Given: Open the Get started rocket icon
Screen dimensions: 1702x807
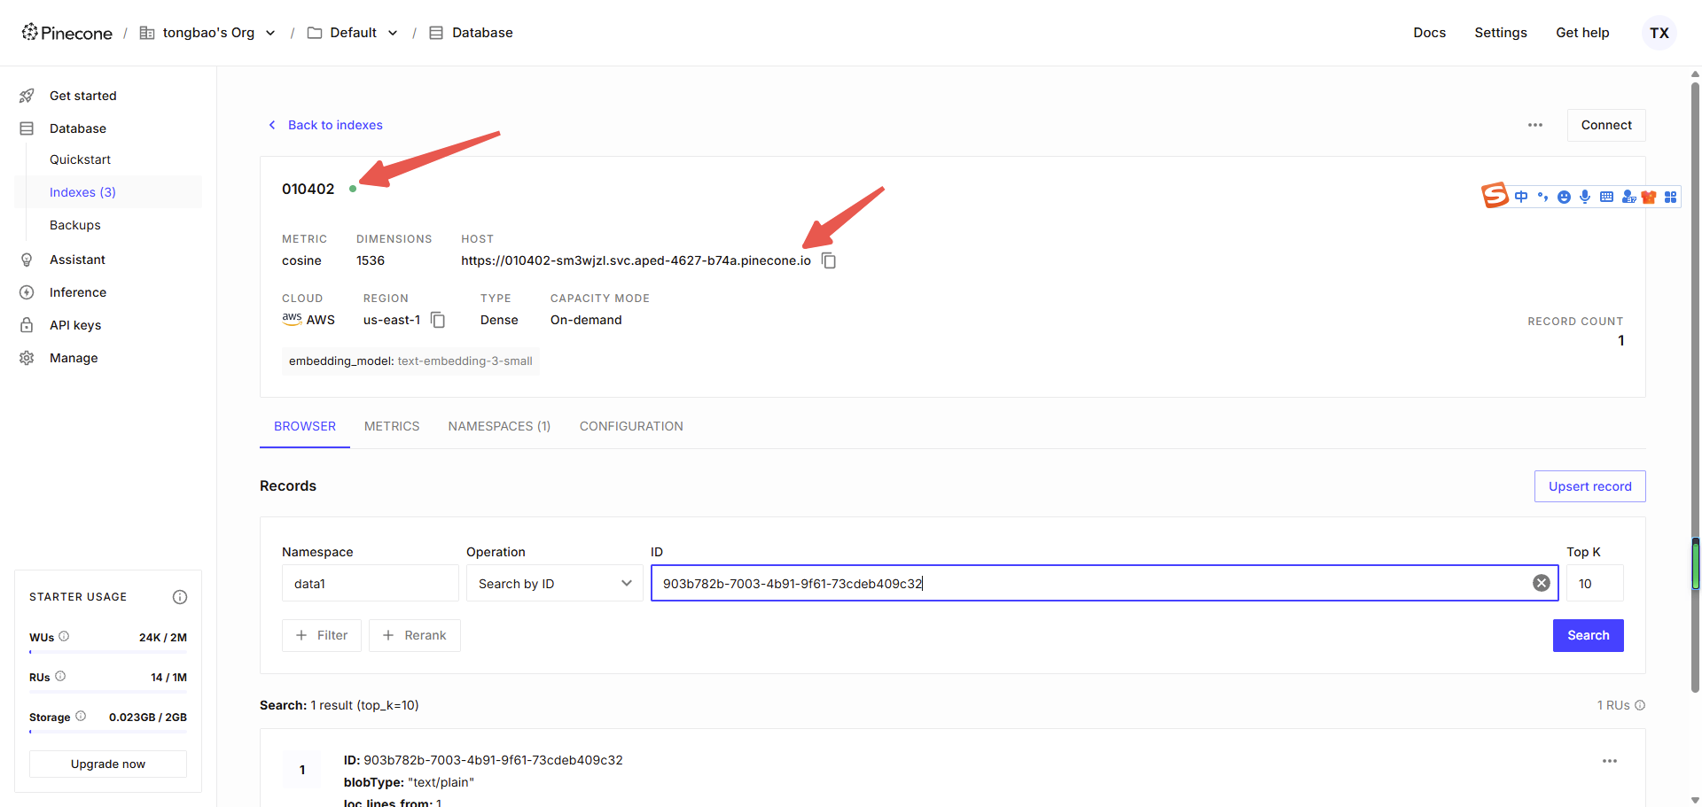Looking at the screenshot, I should click(x=27, y=96).
